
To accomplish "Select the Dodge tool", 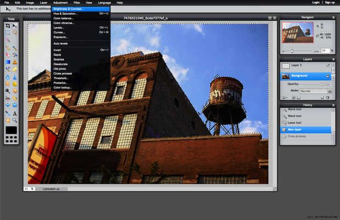I will click(x=8, y=91).
